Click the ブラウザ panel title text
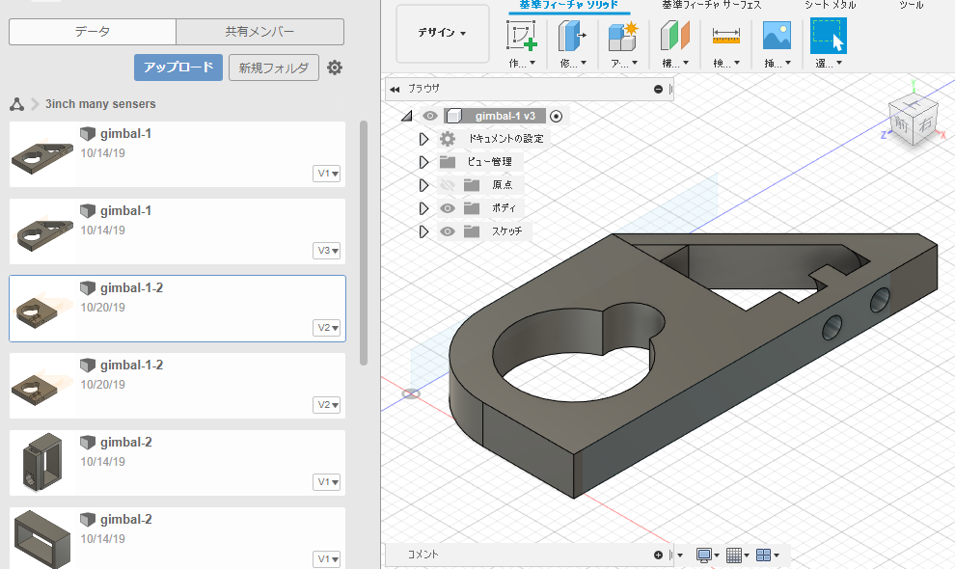This screenshot has height=569, width=955. [423, 89]
